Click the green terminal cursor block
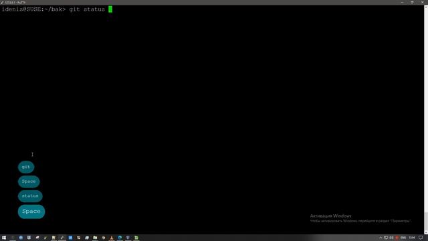Image resolution: width=428 pixels, height=241 pixels. click(110, 9)
